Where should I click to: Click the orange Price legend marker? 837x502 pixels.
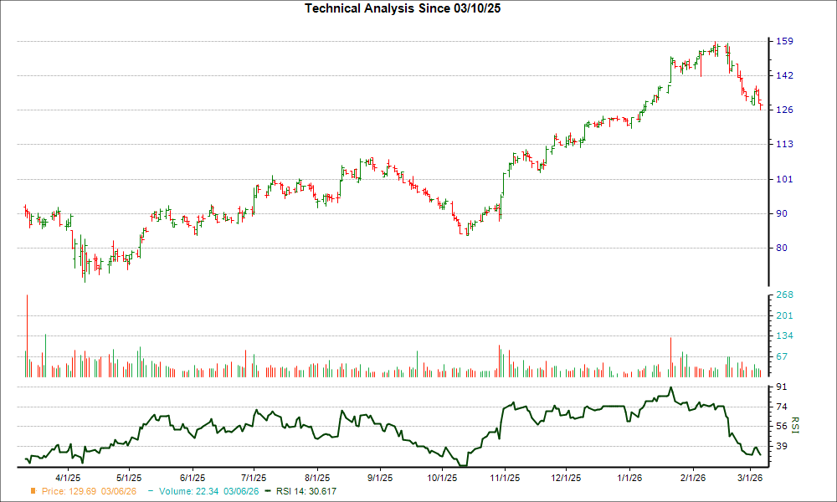click(35, 492)
